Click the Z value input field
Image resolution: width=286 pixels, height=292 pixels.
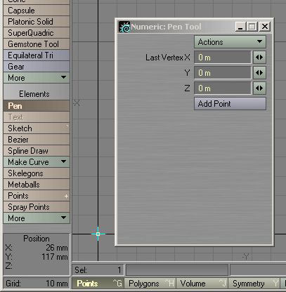223,88
